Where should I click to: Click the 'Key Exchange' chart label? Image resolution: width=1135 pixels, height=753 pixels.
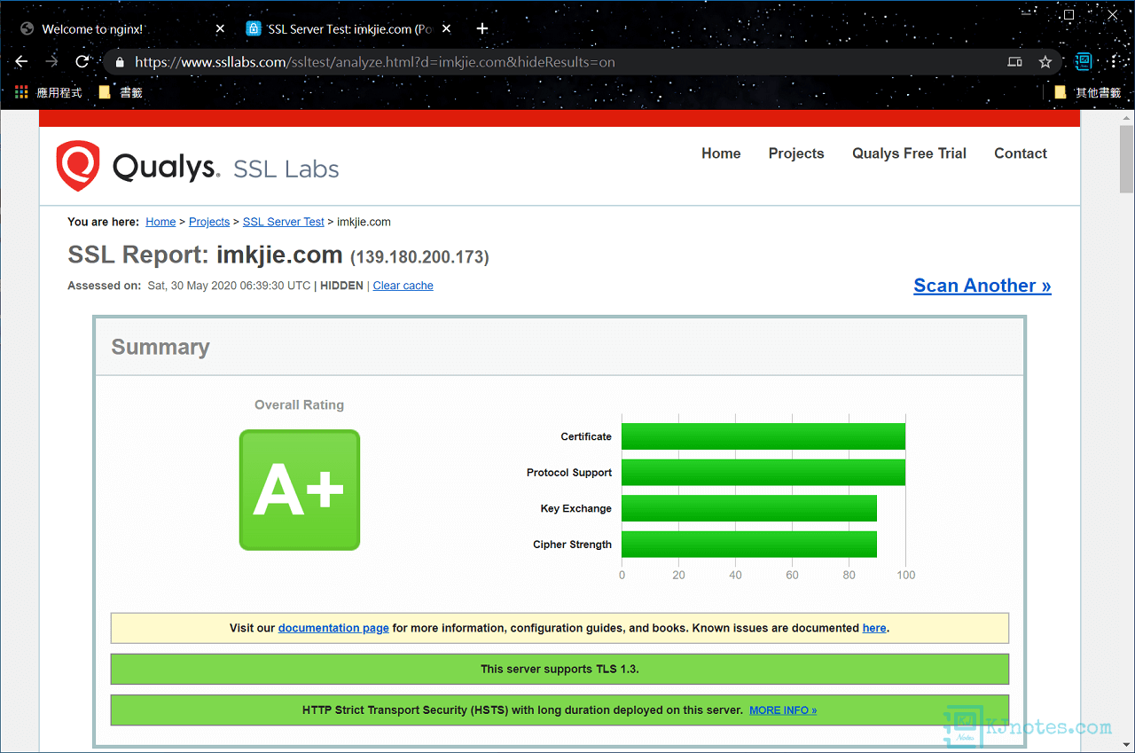[x=576, y=508]
